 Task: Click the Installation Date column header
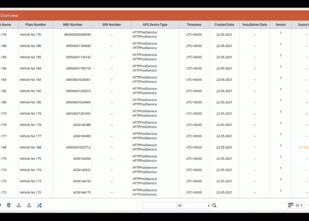pos(255,25)
